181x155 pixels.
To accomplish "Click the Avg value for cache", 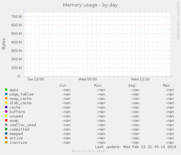I will pos(135,107).
